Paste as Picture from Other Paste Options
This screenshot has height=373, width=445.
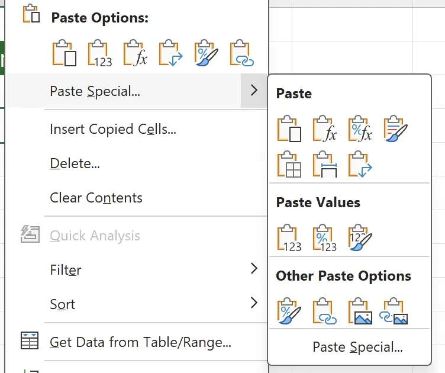pos(360,311)
